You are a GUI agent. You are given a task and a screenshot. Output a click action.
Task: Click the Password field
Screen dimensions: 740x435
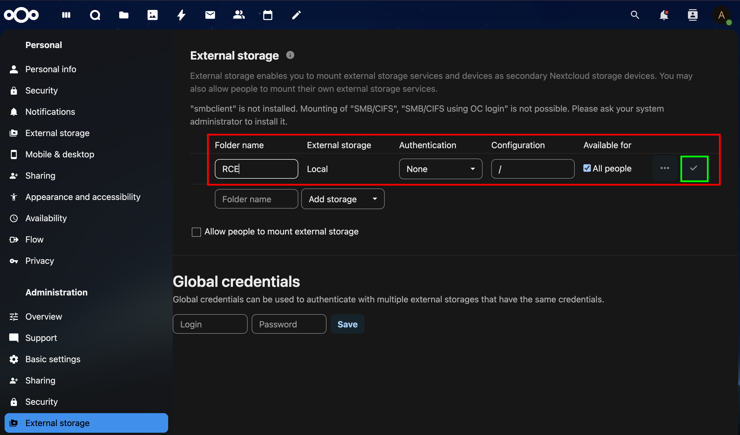click(x=289, y=324)
